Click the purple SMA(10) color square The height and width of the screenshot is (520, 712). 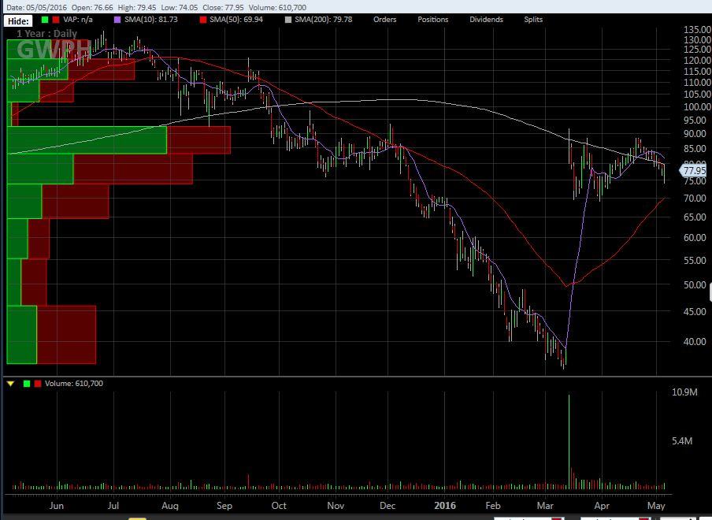[x=118, y=20]
